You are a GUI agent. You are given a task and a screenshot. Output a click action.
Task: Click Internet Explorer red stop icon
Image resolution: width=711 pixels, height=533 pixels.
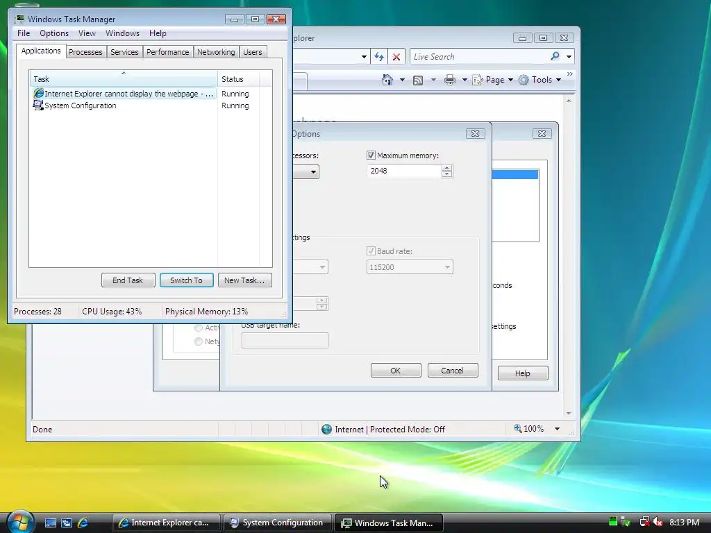396,57
